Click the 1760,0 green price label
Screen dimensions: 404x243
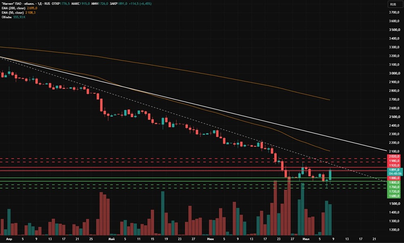394,187
